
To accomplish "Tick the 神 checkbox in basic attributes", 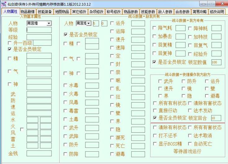I will 10,84.
